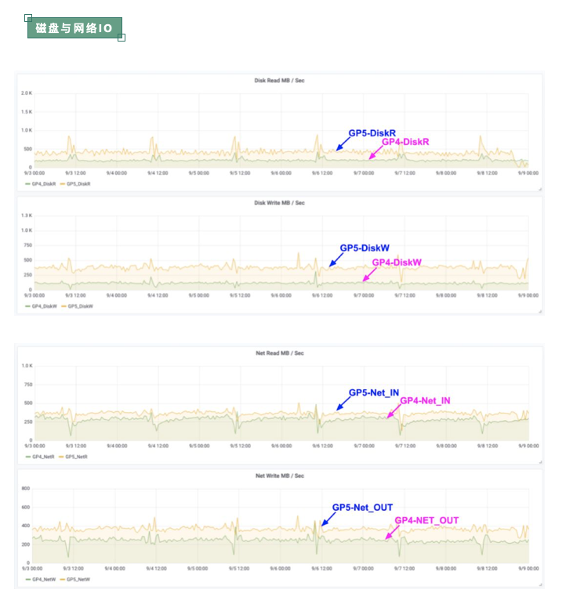Click the Net Write panel corner resize handle
The image size is (566, 604).
[x=541, y=584]
